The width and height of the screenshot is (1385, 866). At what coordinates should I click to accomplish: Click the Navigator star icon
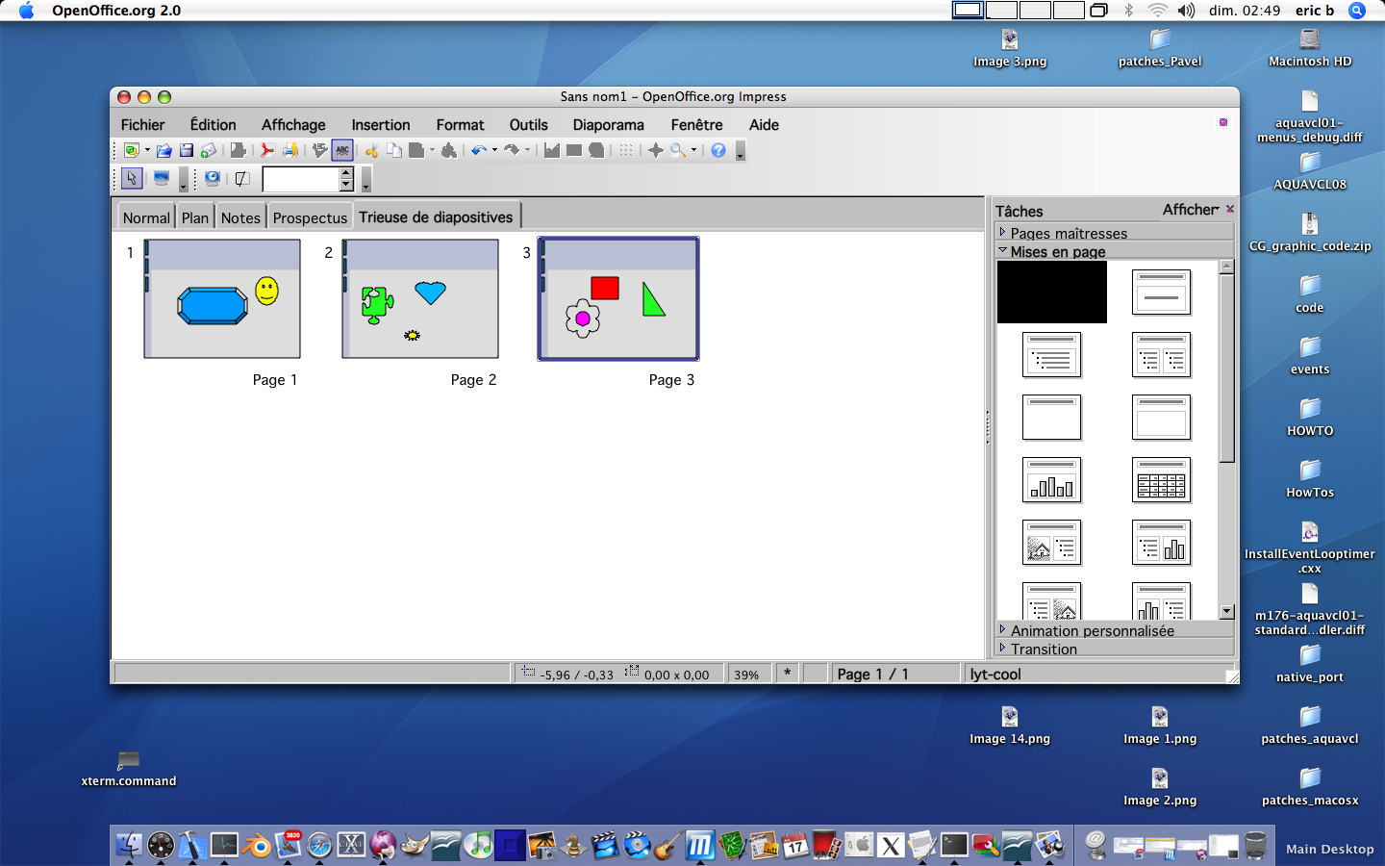pyautogui.click(x=656, y=150)
